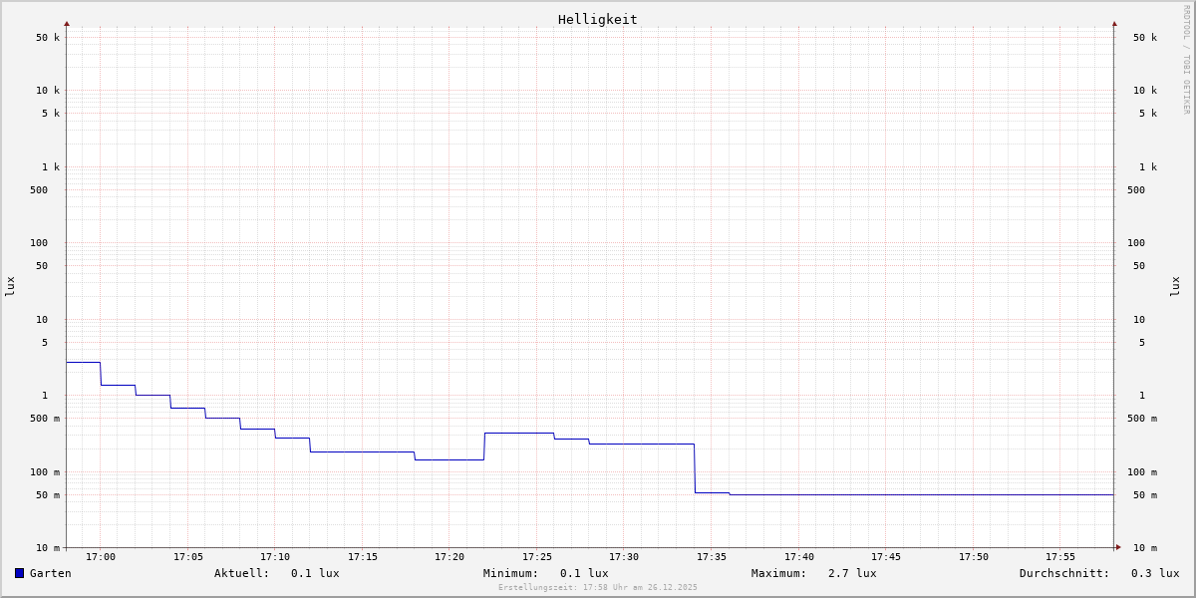
Task: Click the left vertical lux axis title
Action: 10,286
